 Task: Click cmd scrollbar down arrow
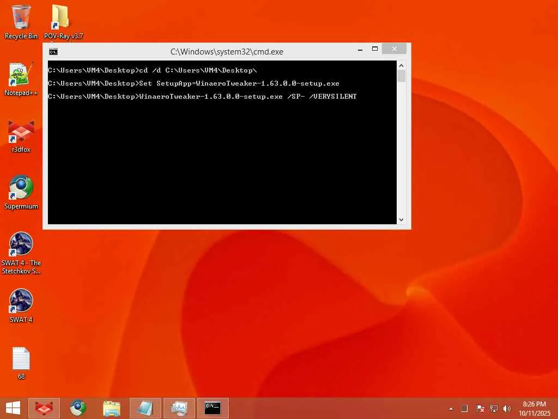tap(402, 220)
